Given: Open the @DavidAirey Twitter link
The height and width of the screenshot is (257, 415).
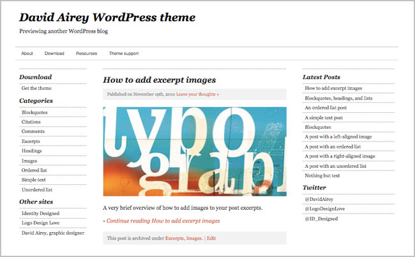Looking at the screenshot, I should pos(319,200).
